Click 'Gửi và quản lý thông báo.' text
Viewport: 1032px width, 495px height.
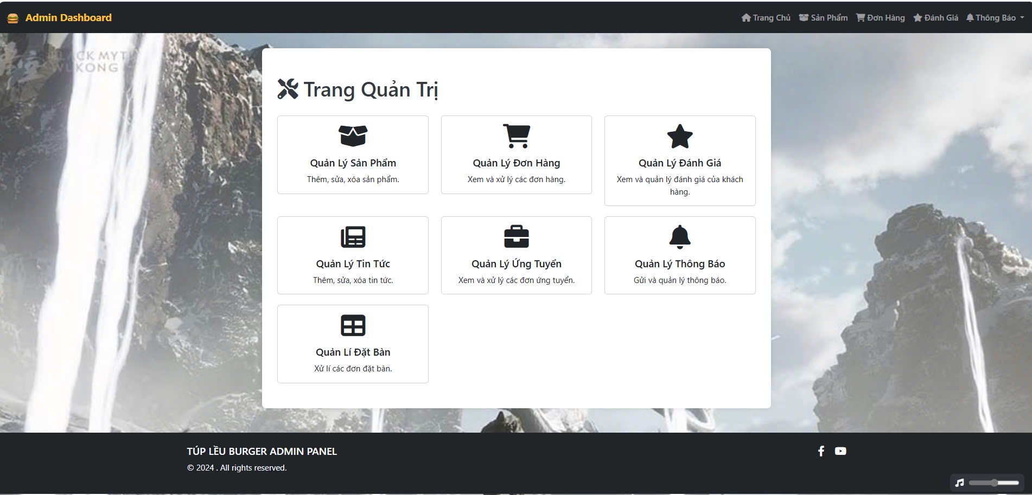pos(680,280)
